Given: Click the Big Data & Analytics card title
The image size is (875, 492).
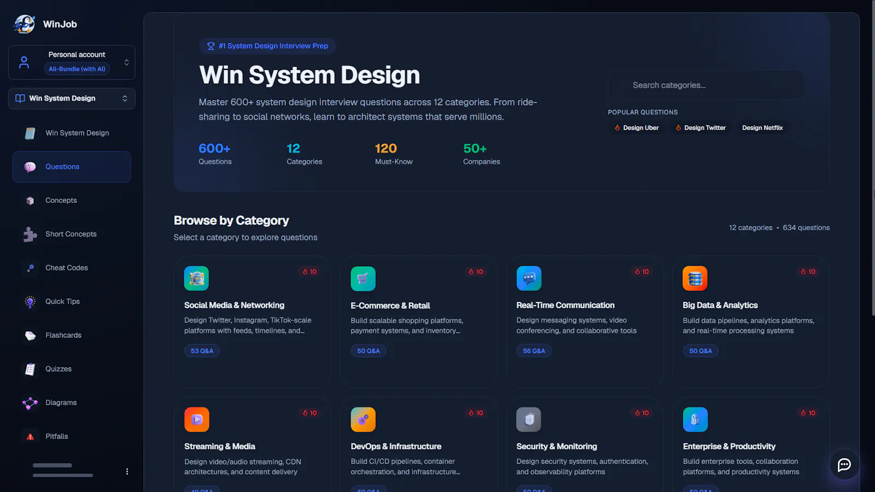Looking at the screenshot, I should pyautogui.click(x=720, y=305).
